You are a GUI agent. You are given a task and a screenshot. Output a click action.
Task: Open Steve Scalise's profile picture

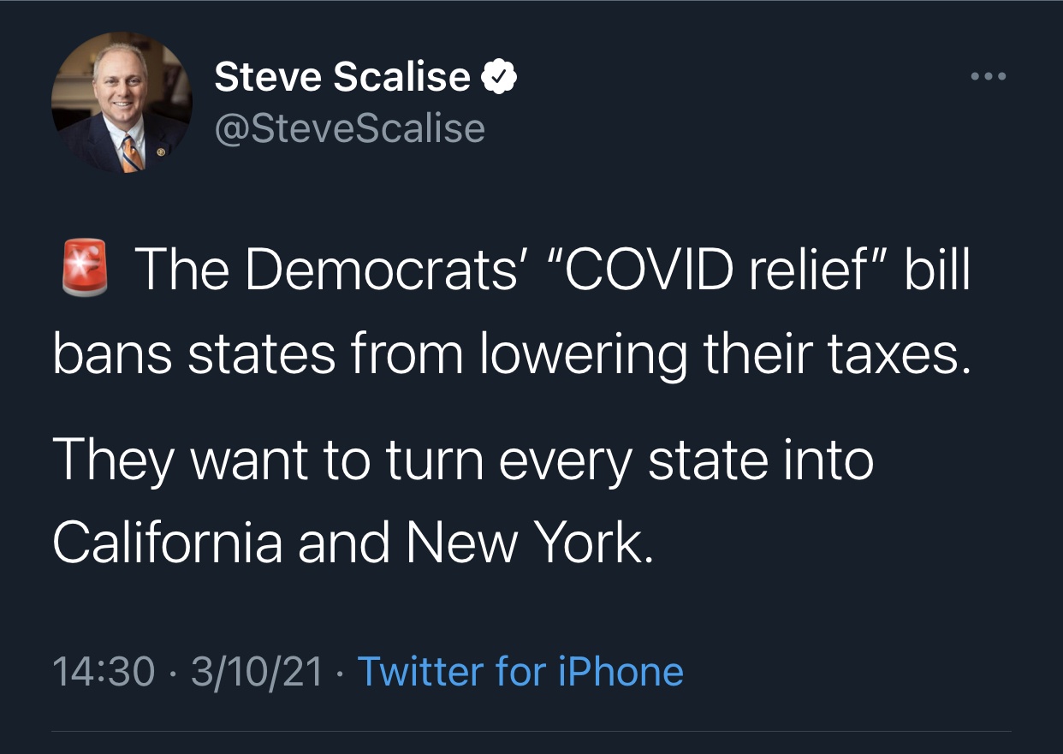click(122, 104)
